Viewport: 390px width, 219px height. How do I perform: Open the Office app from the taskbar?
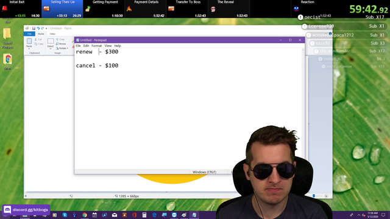(134, 215)
